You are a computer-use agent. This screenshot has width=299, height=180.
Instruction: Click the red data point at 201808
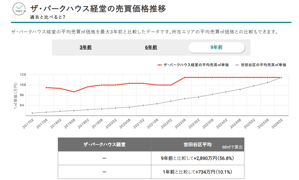click(x=74, y=92)
